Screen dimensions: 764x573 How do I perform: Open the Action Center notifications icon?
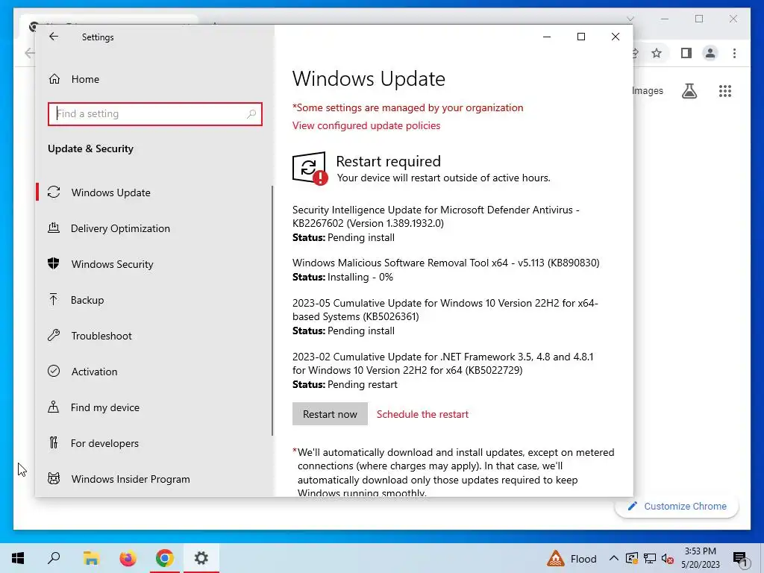(740, 560)
